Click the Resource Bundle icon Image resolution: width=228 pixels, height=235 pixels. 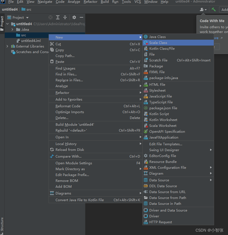click(x=146, y=162)
